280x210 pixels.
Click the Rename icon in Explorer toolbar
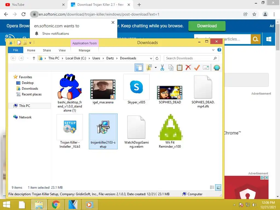click(x=206, y=68)
